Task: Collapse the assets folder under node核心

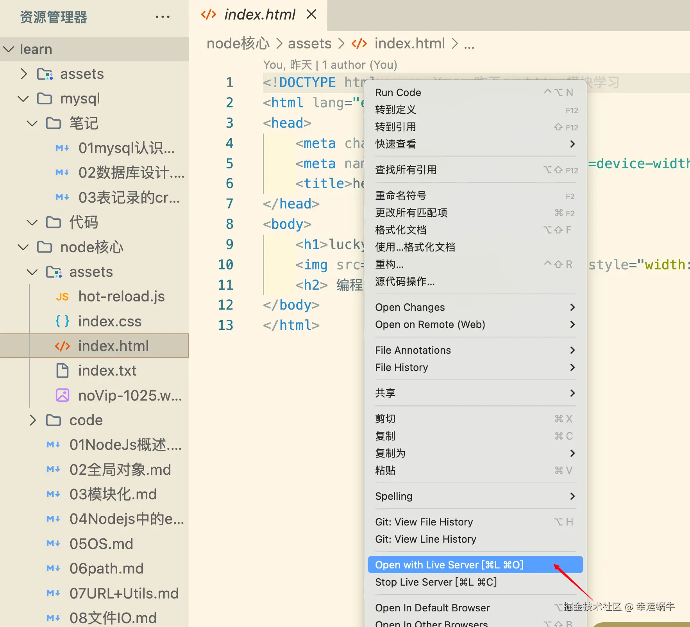Action: pyautogui.click(x=32, y=272)
